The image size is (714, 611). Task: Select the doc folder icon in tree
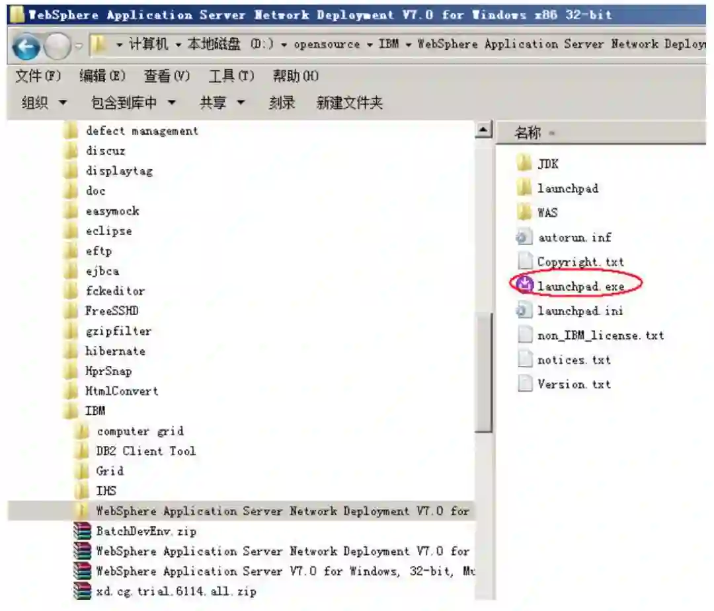(x=71, y=191)
